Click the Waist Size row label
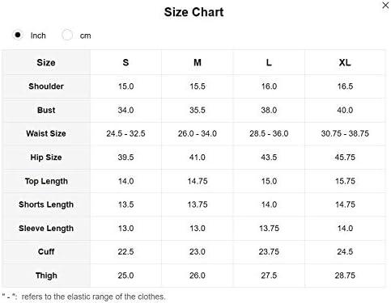Image resolution: width=391 pixels, height=303 pixels. 46,133
